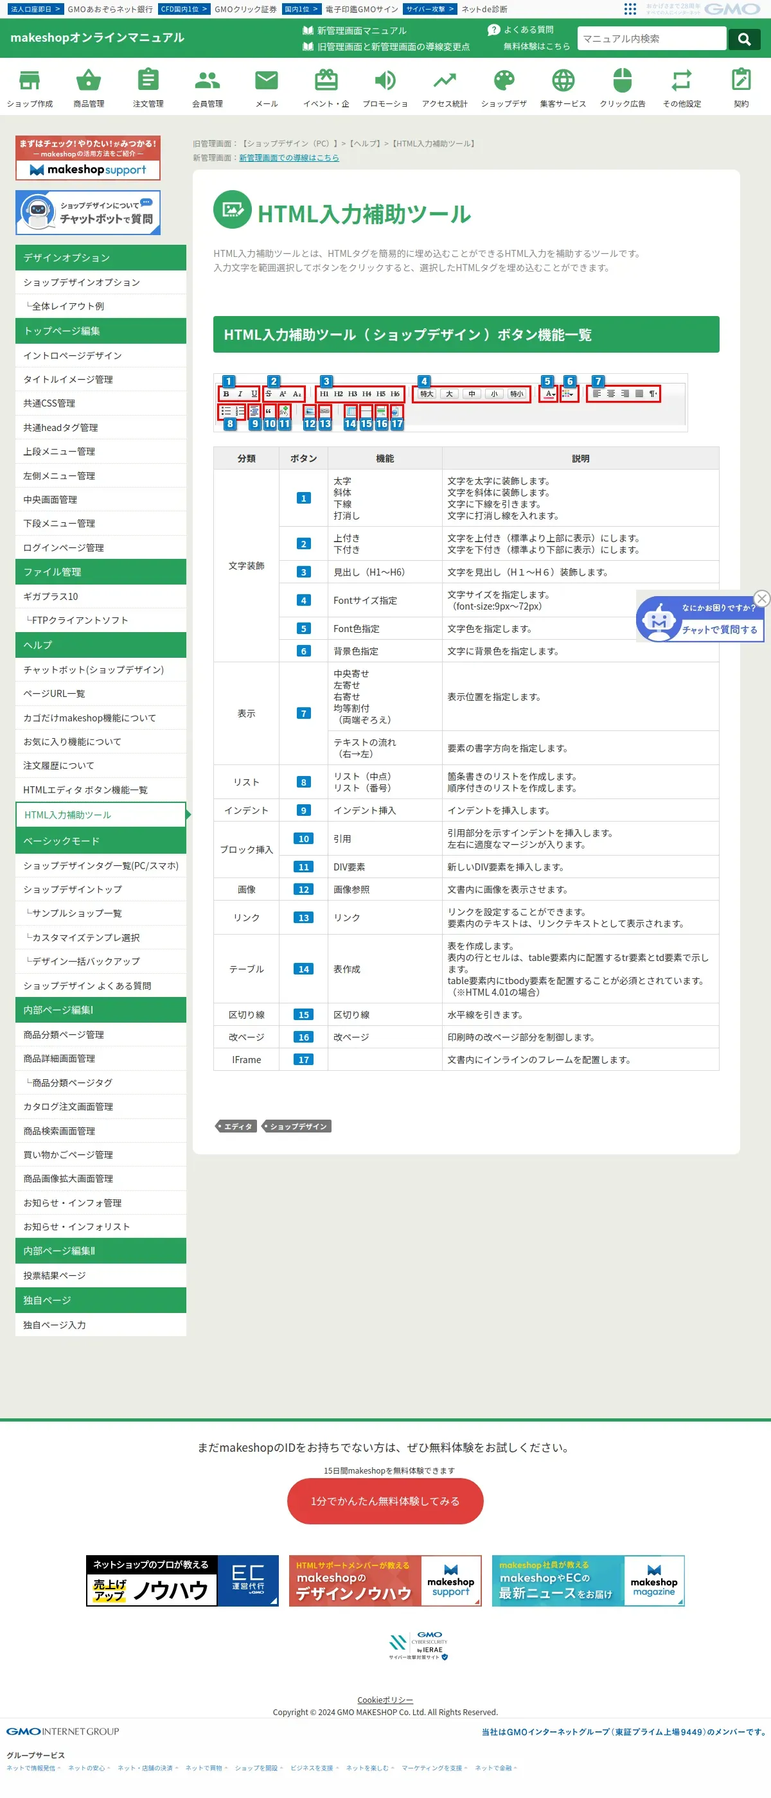Open よくある質問 link

[521, 30]
